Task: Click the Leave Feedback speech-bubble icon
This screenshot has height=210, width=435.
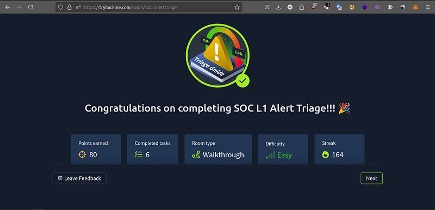Action: (x=60, y=178)
